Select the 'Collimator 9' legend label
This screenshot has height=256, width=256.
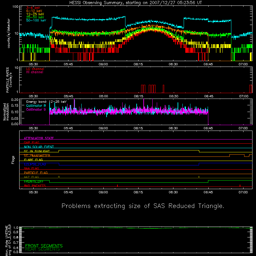(36, 109)
